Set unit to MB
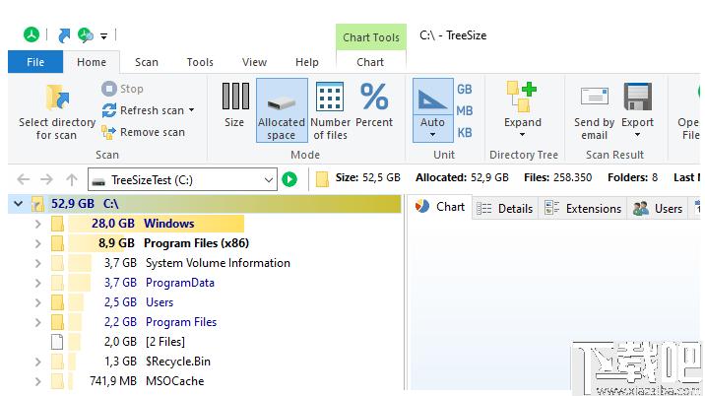705x396 pixels. click(465, 110)
